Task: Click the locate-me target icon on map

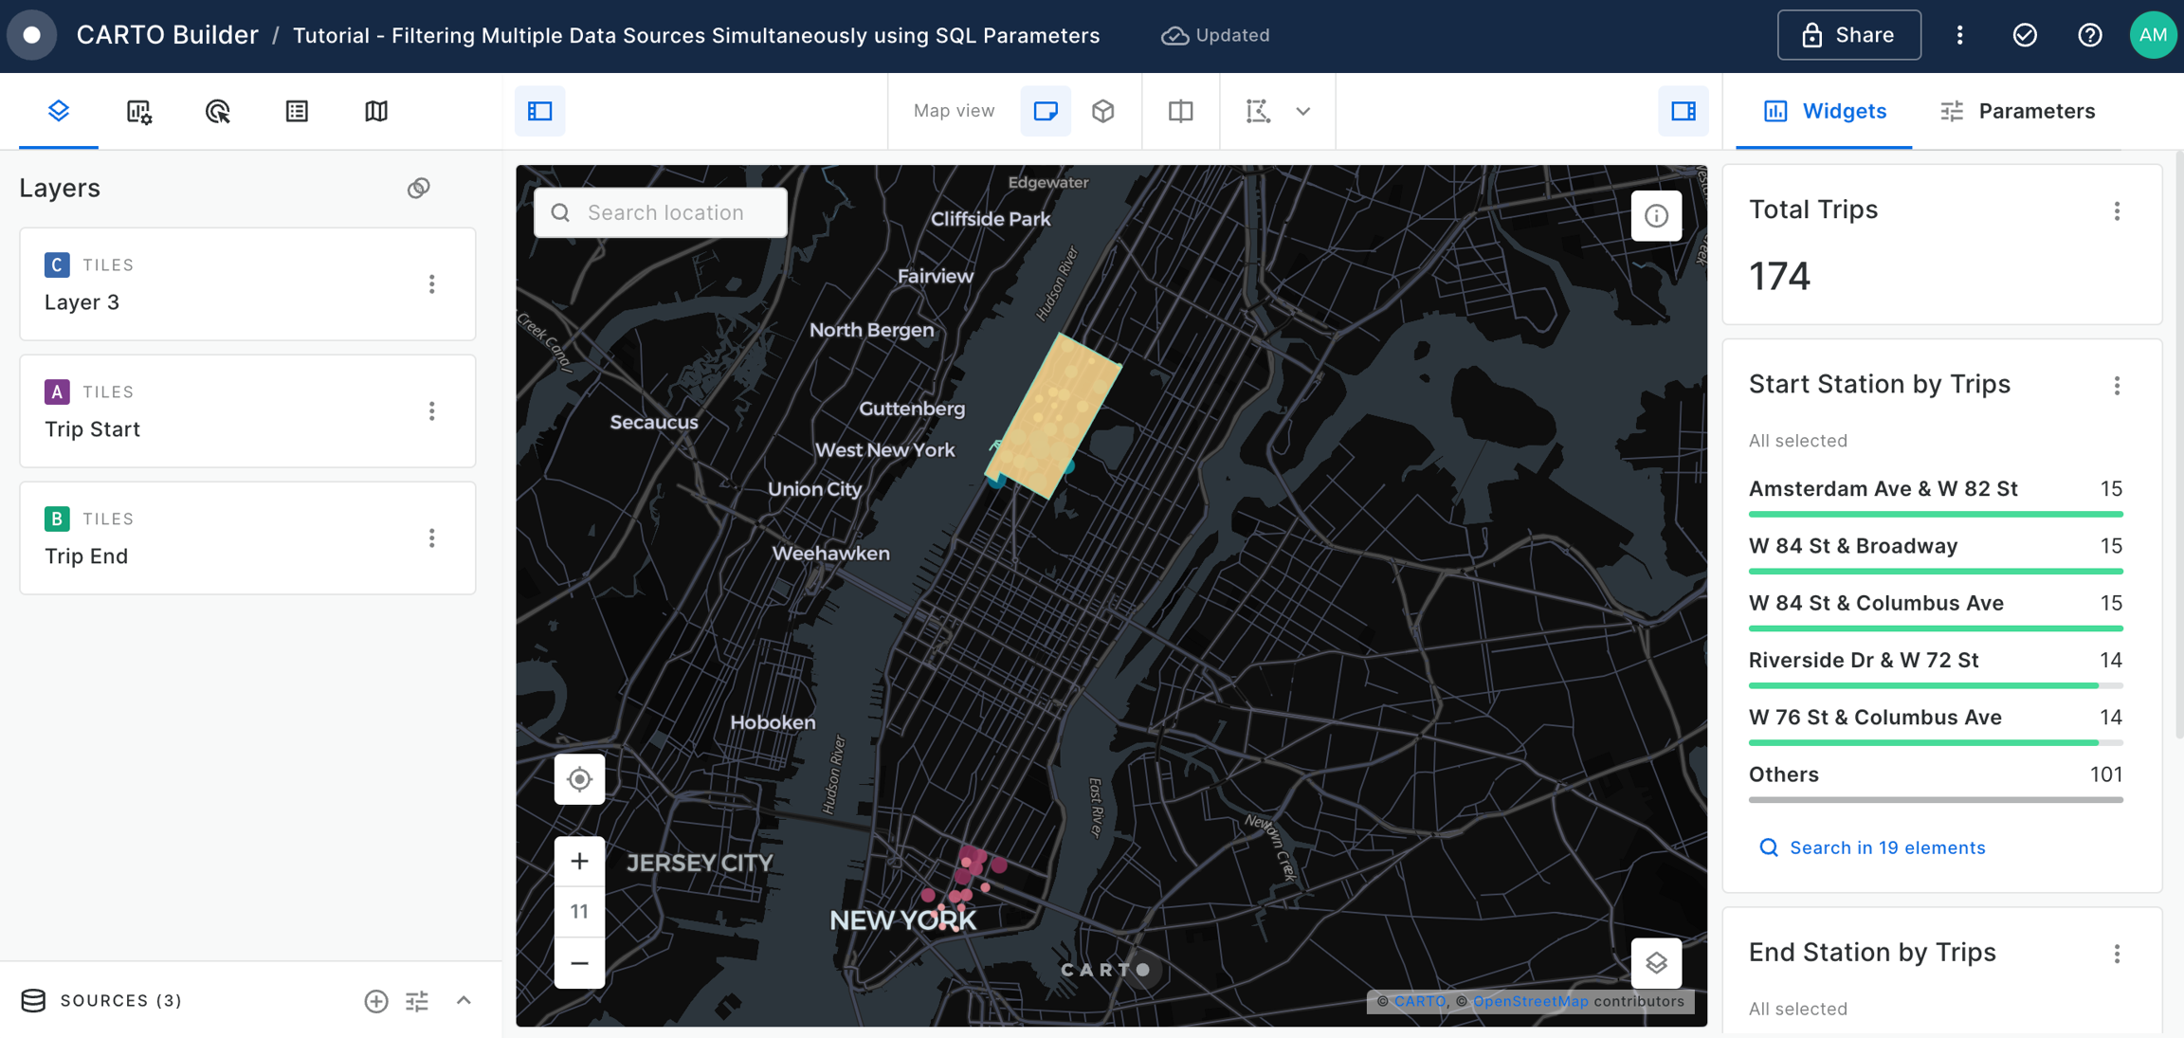Action: [x=579, y=779]
